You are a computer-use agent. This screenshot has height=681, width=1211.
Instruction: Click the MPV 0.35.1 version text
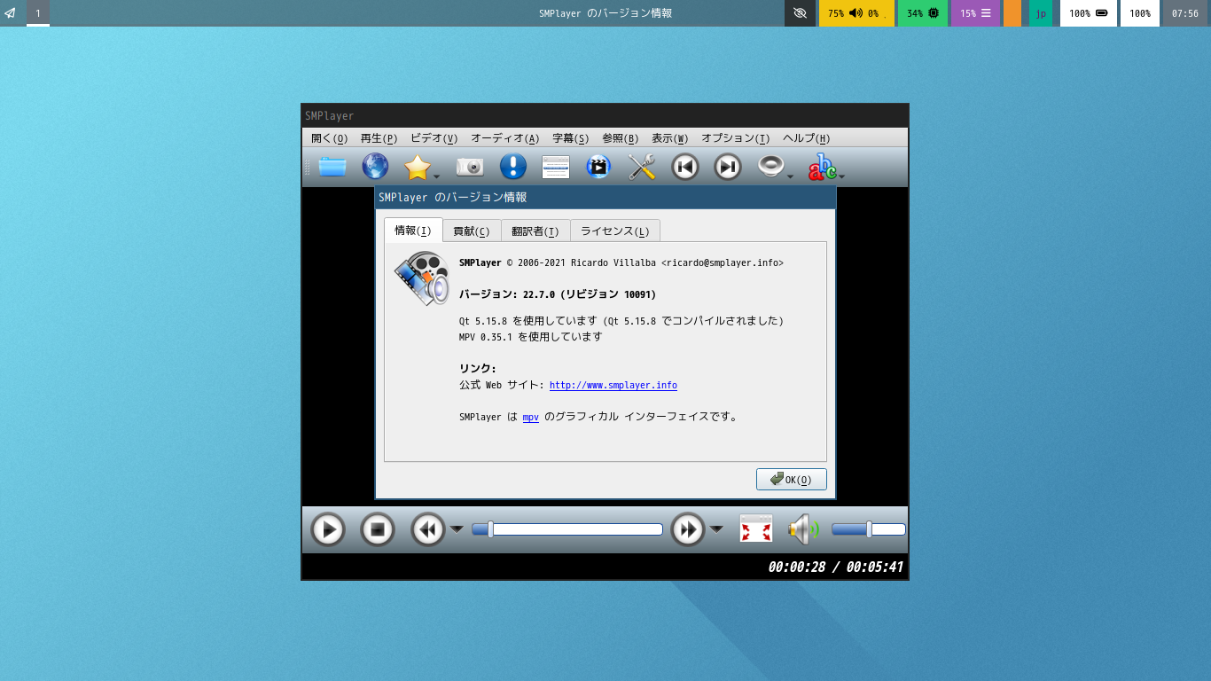point(530,337)
